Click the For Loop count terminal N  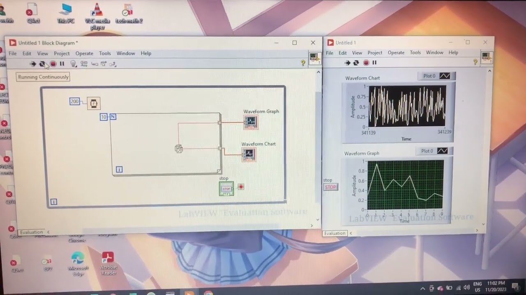pyautogui.click(x=113, y=117)
